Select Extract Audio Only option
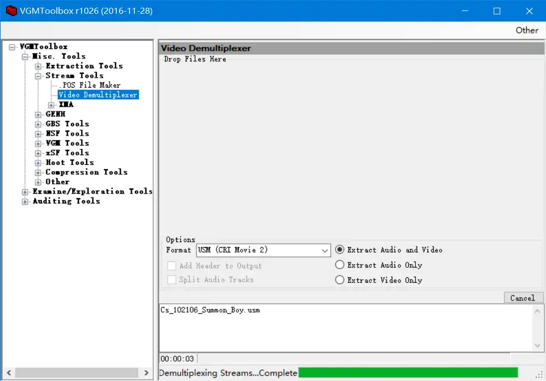The height and width of the screenshot is (381, 546). click(x=340, y=265)
